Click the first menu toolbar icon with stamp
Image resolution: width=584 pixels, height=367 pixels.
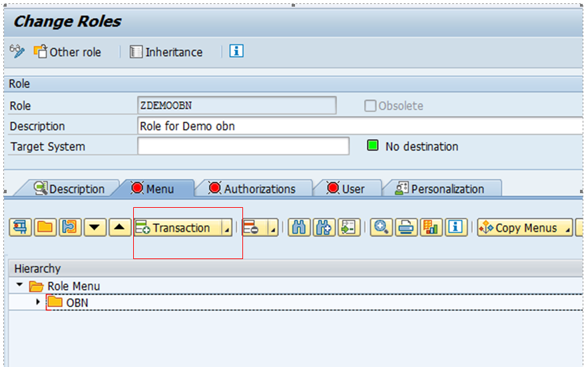20,227
